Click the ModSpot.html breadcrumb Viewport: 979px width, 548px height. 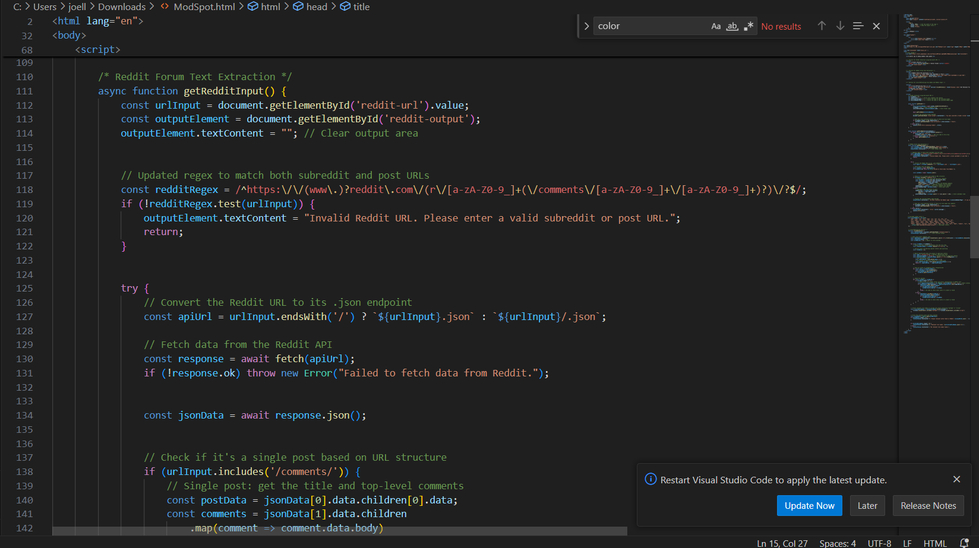(204, 7)
